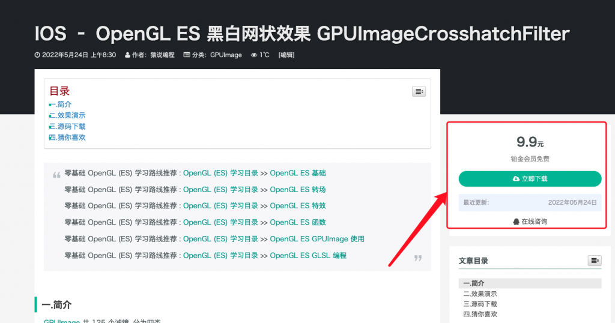Click the 2022年5月24日 上午8:30 publish time
This screenshot has height=323, width=615.
79,55
